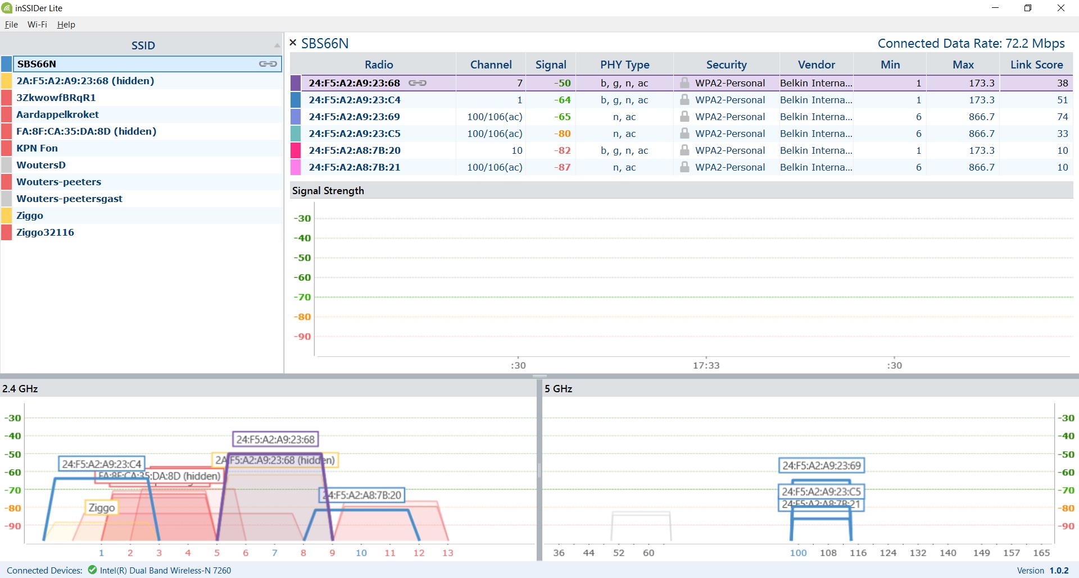
Task: Minimize the inSSIDer Lite window
Action: 995,8
